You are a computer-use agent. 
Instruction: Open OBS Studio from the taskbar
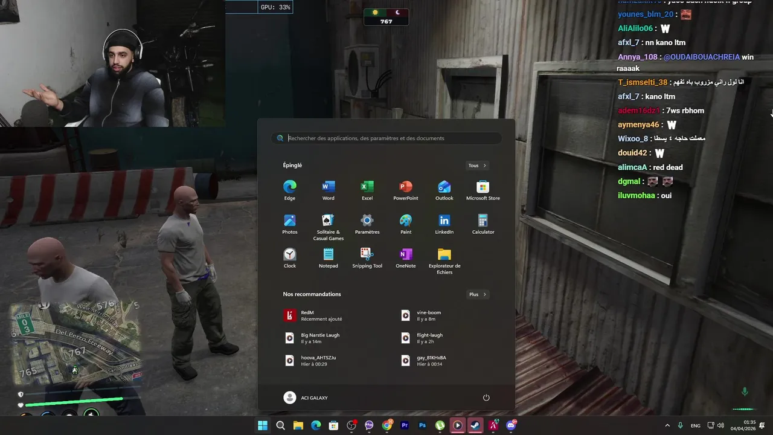click(x=351, y=425)
